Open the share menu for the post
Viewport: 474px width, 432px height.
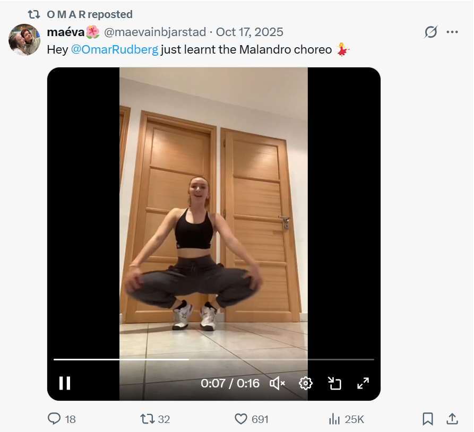(x=452, y=419)
